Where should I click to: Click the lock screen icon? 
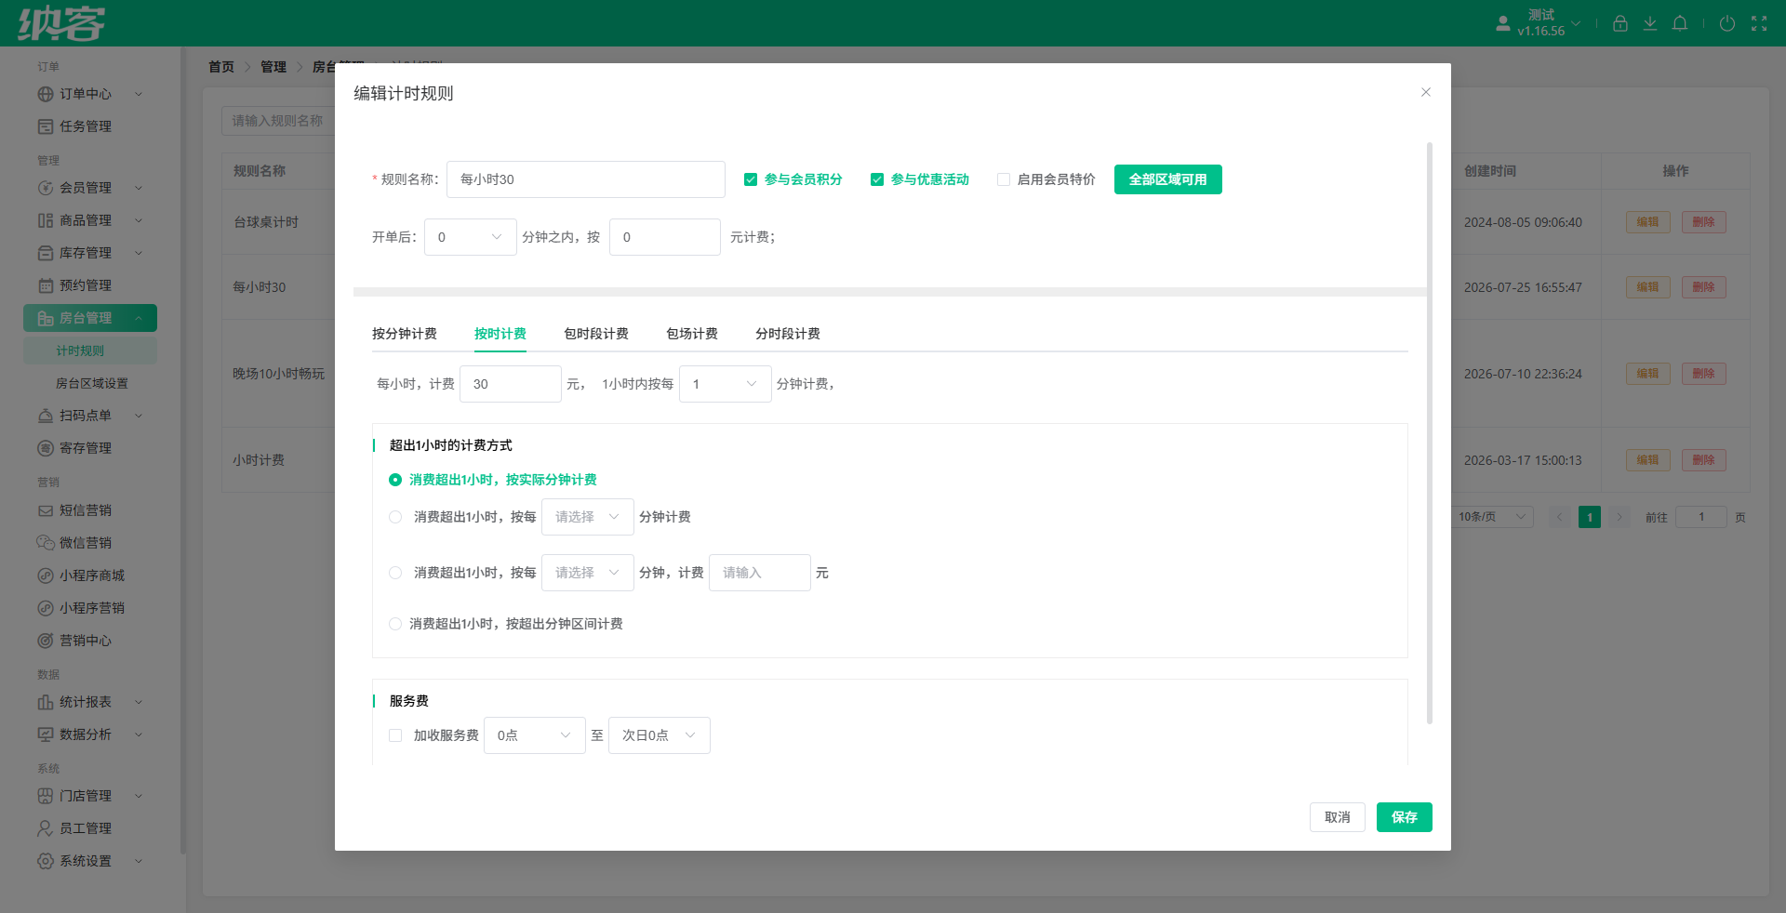(x=1619, y=23)
